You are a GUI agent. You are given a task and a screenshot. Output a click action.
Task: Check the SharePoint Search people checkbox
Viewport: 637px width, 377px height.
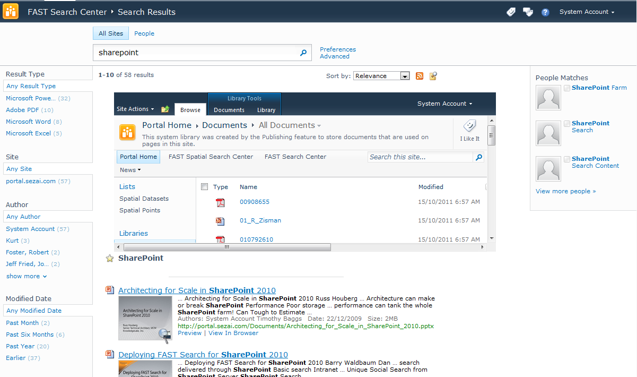click(567, 124)
